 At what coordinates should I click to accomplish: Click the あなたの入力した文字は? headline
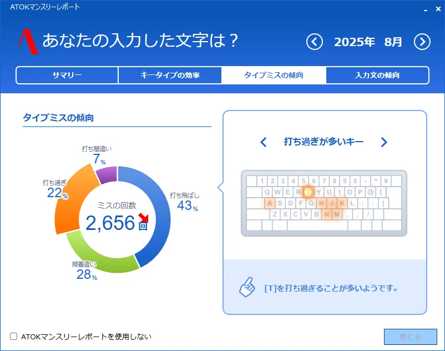click(x=140, y=41)
